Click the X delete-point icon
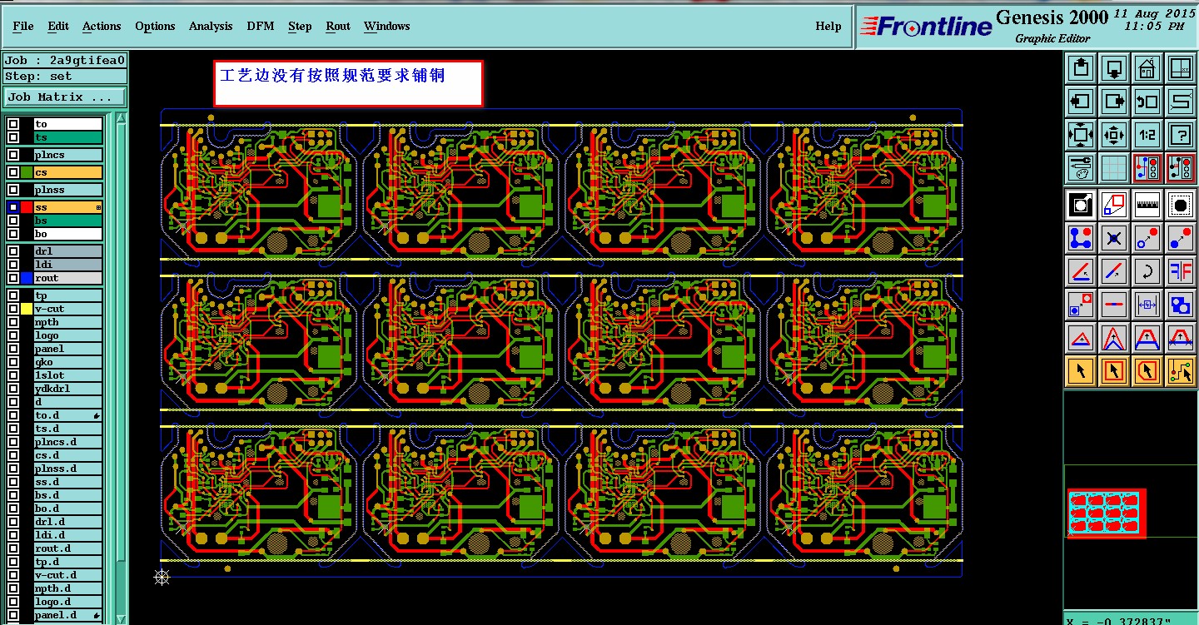Image resolution: width=1199 pixels, height=625 pixels. pyautogui.click(x=1114, y=238)
